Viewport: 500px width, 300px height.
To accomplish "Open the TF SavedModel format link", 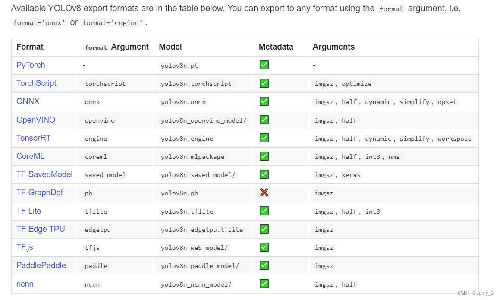I will 44,174.
